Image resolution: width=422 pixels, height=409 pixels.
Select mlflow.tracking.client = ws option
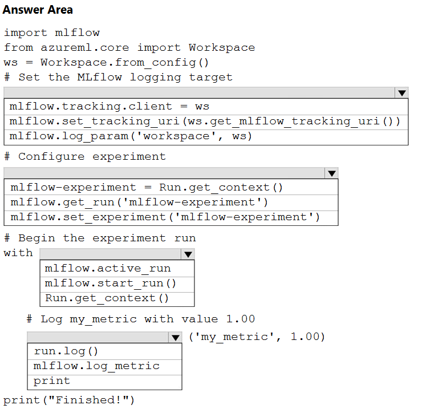(206, 107)
